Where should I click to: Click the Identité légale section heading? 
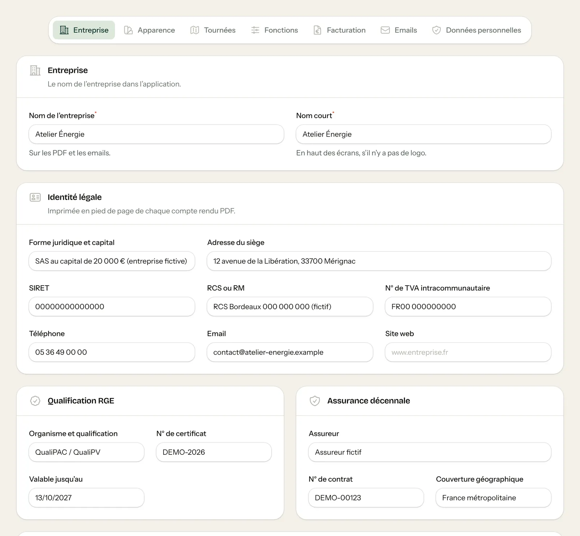[x=75, y=197]
